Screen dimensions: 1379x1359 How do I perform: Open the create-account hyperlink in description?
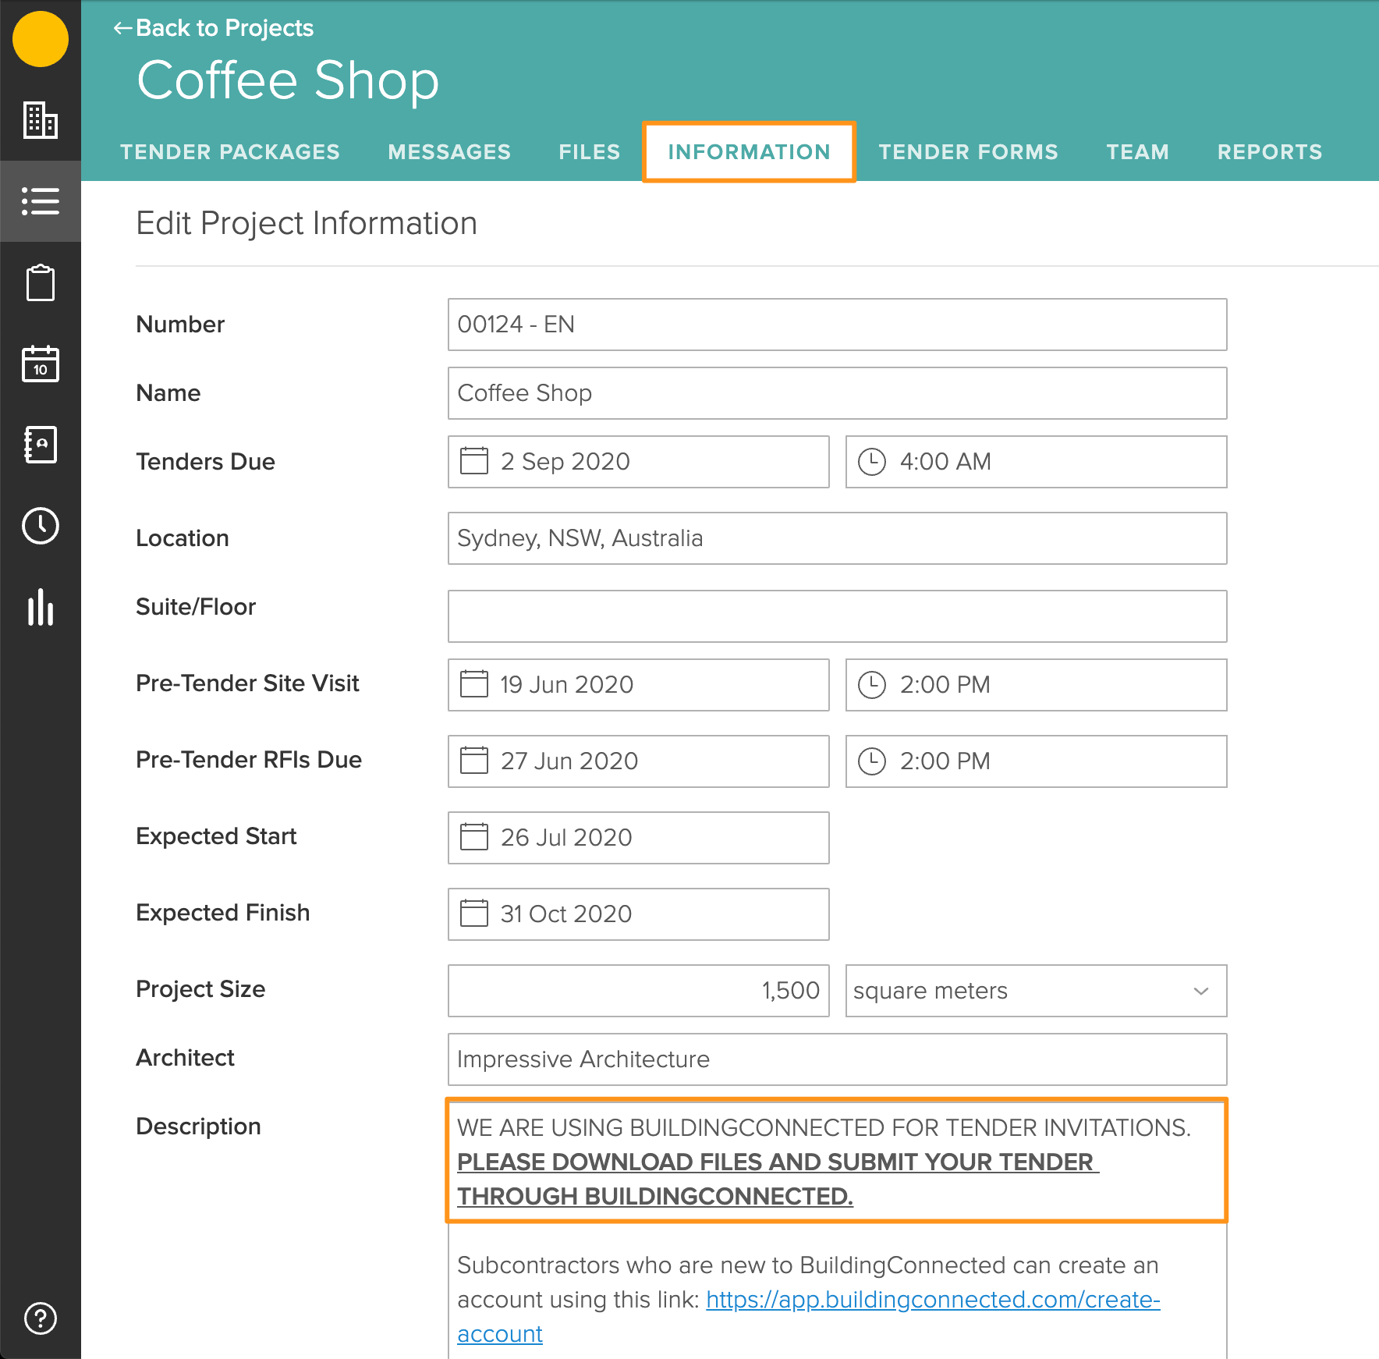[x=932, y=1300]
